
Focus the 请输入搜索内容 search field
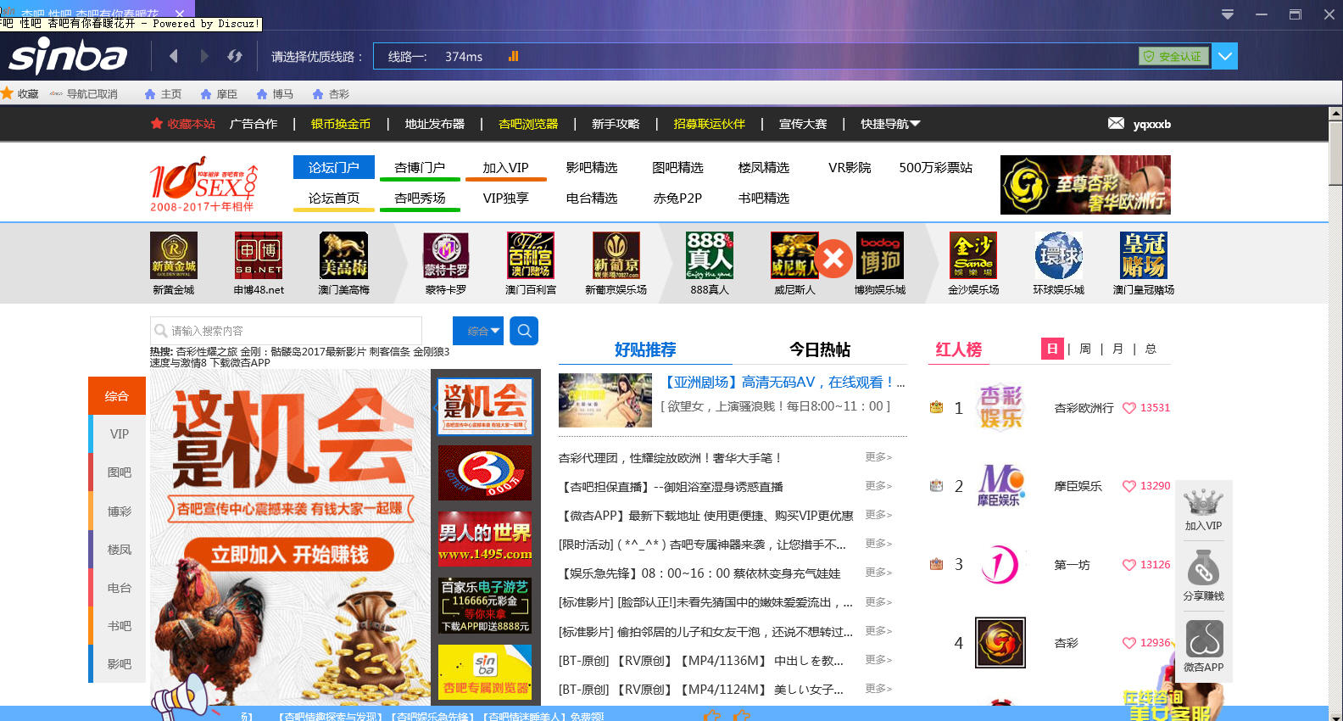(286, 331)
